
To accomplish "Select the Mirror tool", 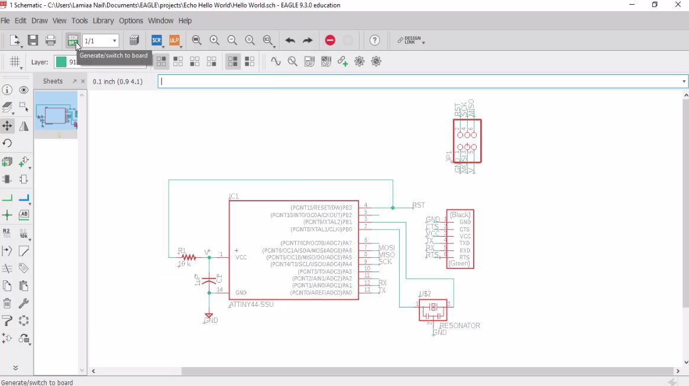I will pos(24,126).
